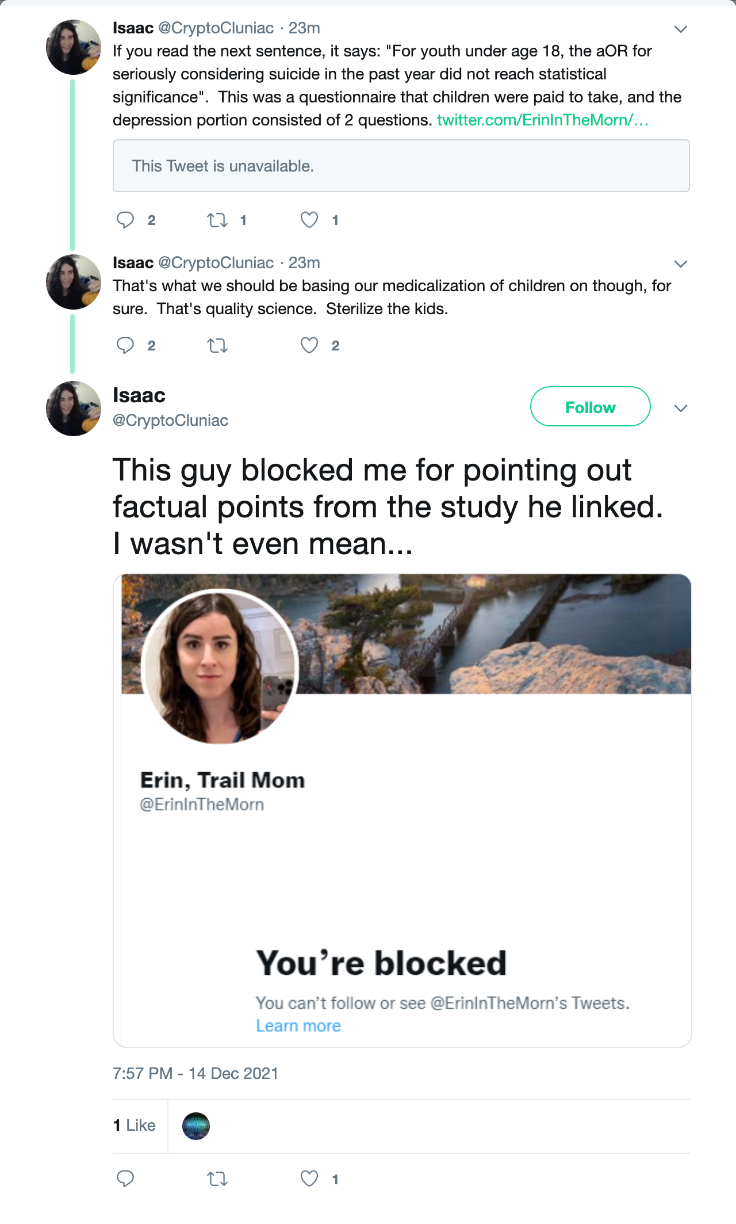
Task: Reply to the first tweet in thread
Action: [x=125, y=220]
